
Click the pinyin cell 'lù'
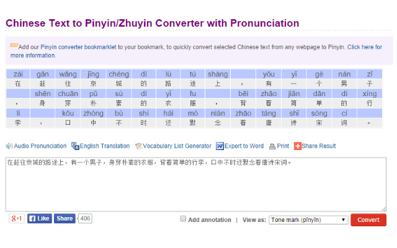[168, 74]
